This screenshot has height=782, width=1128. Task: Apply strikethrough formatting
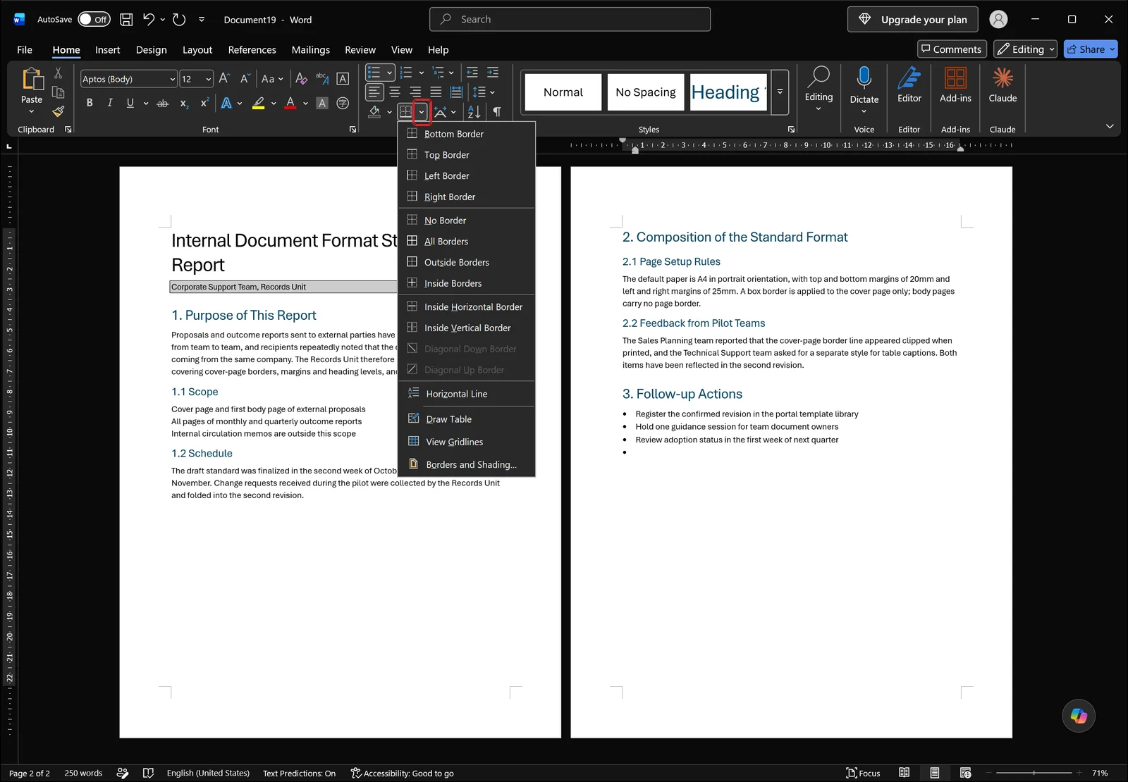point(162,104)
